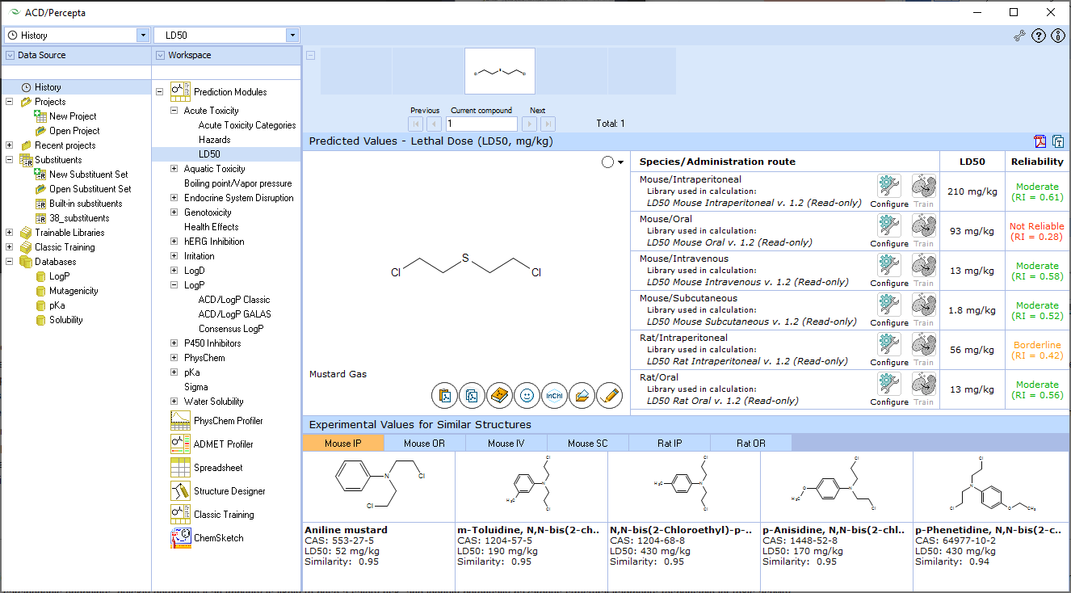Open the LD50 workspace selector dropdown

coord(292,35)
